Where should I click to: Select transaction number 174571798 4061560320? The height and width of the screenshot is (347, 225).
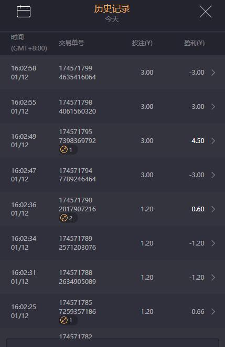[77, 107]
